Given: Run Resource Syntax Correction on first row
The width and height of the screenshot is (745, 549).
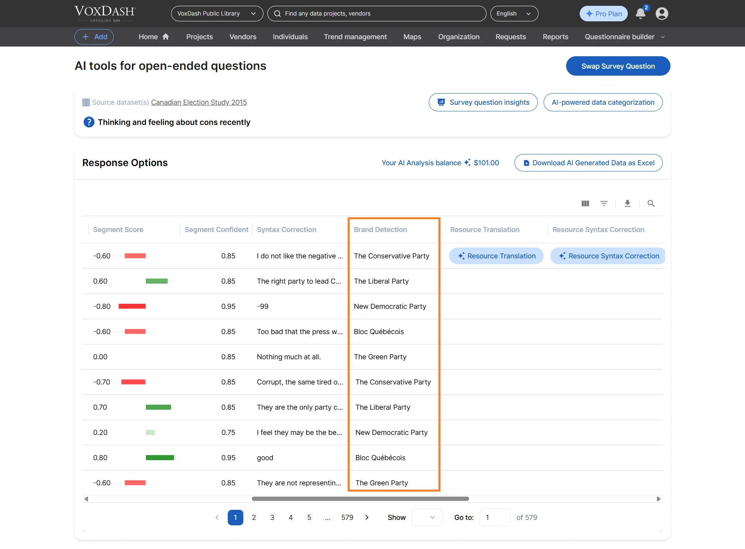Looking at the screenshot, I should click(608, 256).
